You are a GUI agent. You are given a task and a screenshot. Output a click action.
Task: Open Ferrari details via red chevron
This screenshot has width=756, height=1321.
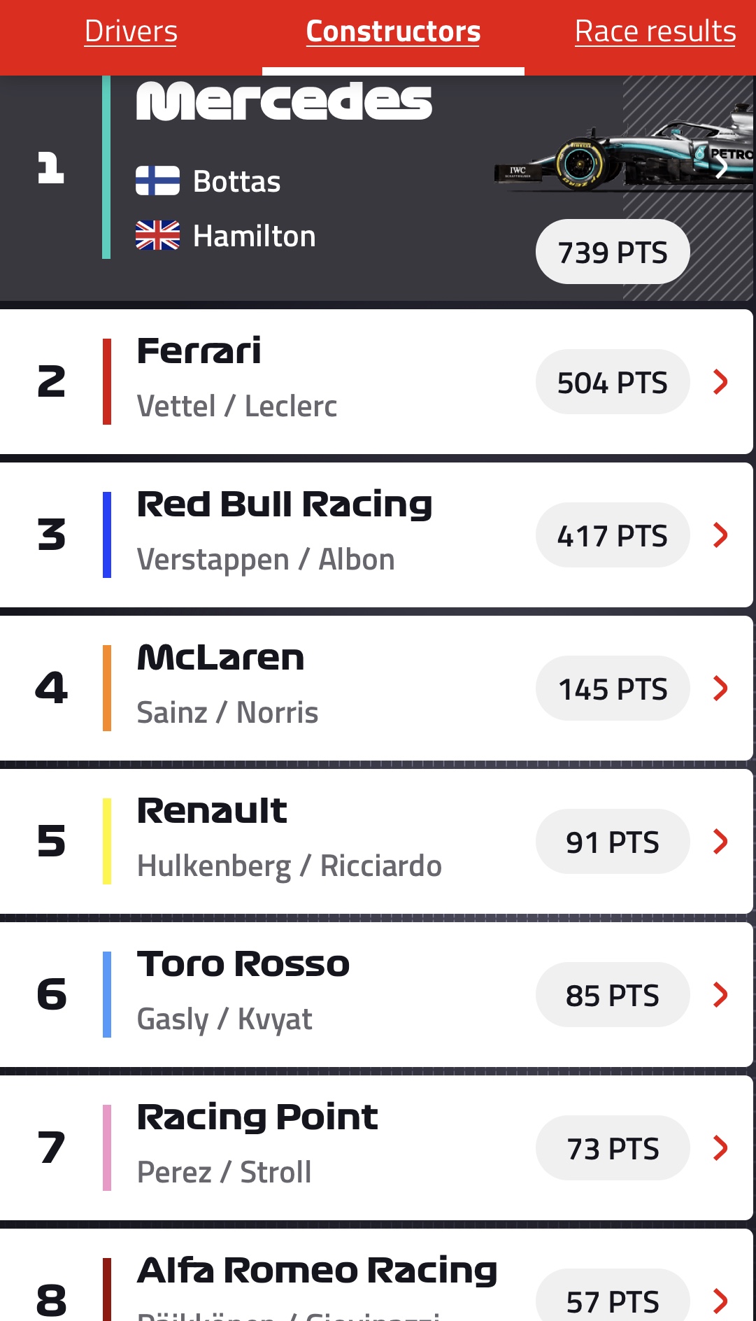point(720,382)
